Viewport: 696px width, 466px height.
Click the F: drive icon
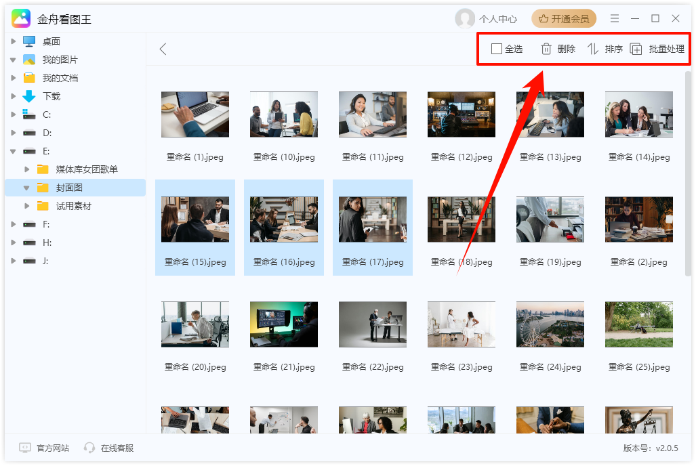point(29,224)
